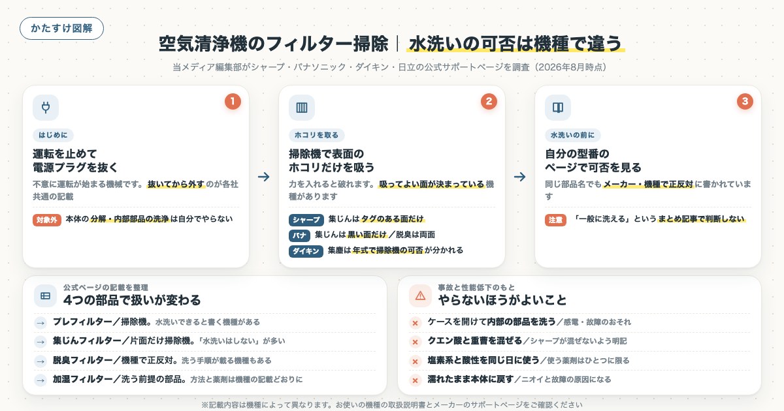The image size is (784, 411).
Task: Click the step 2 number badge
Action: pos(489,101)
